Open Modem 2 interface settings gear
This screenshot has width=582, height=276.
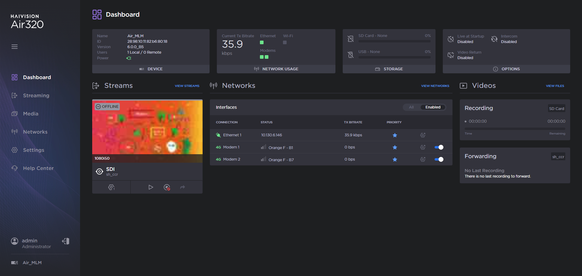pos(423,159)
